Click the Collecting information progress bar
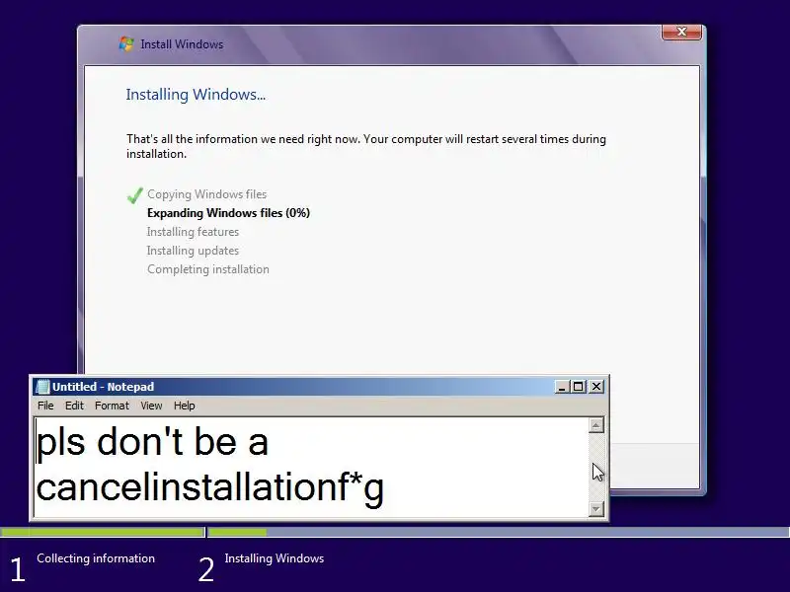Screen dimensions: 790x592 pyautogui.click(x=103, y=532)
